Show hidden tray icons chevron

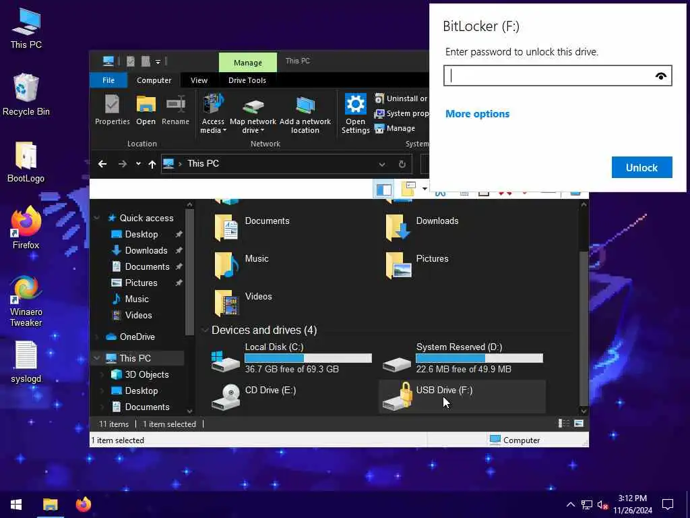[x=570, y=505]
